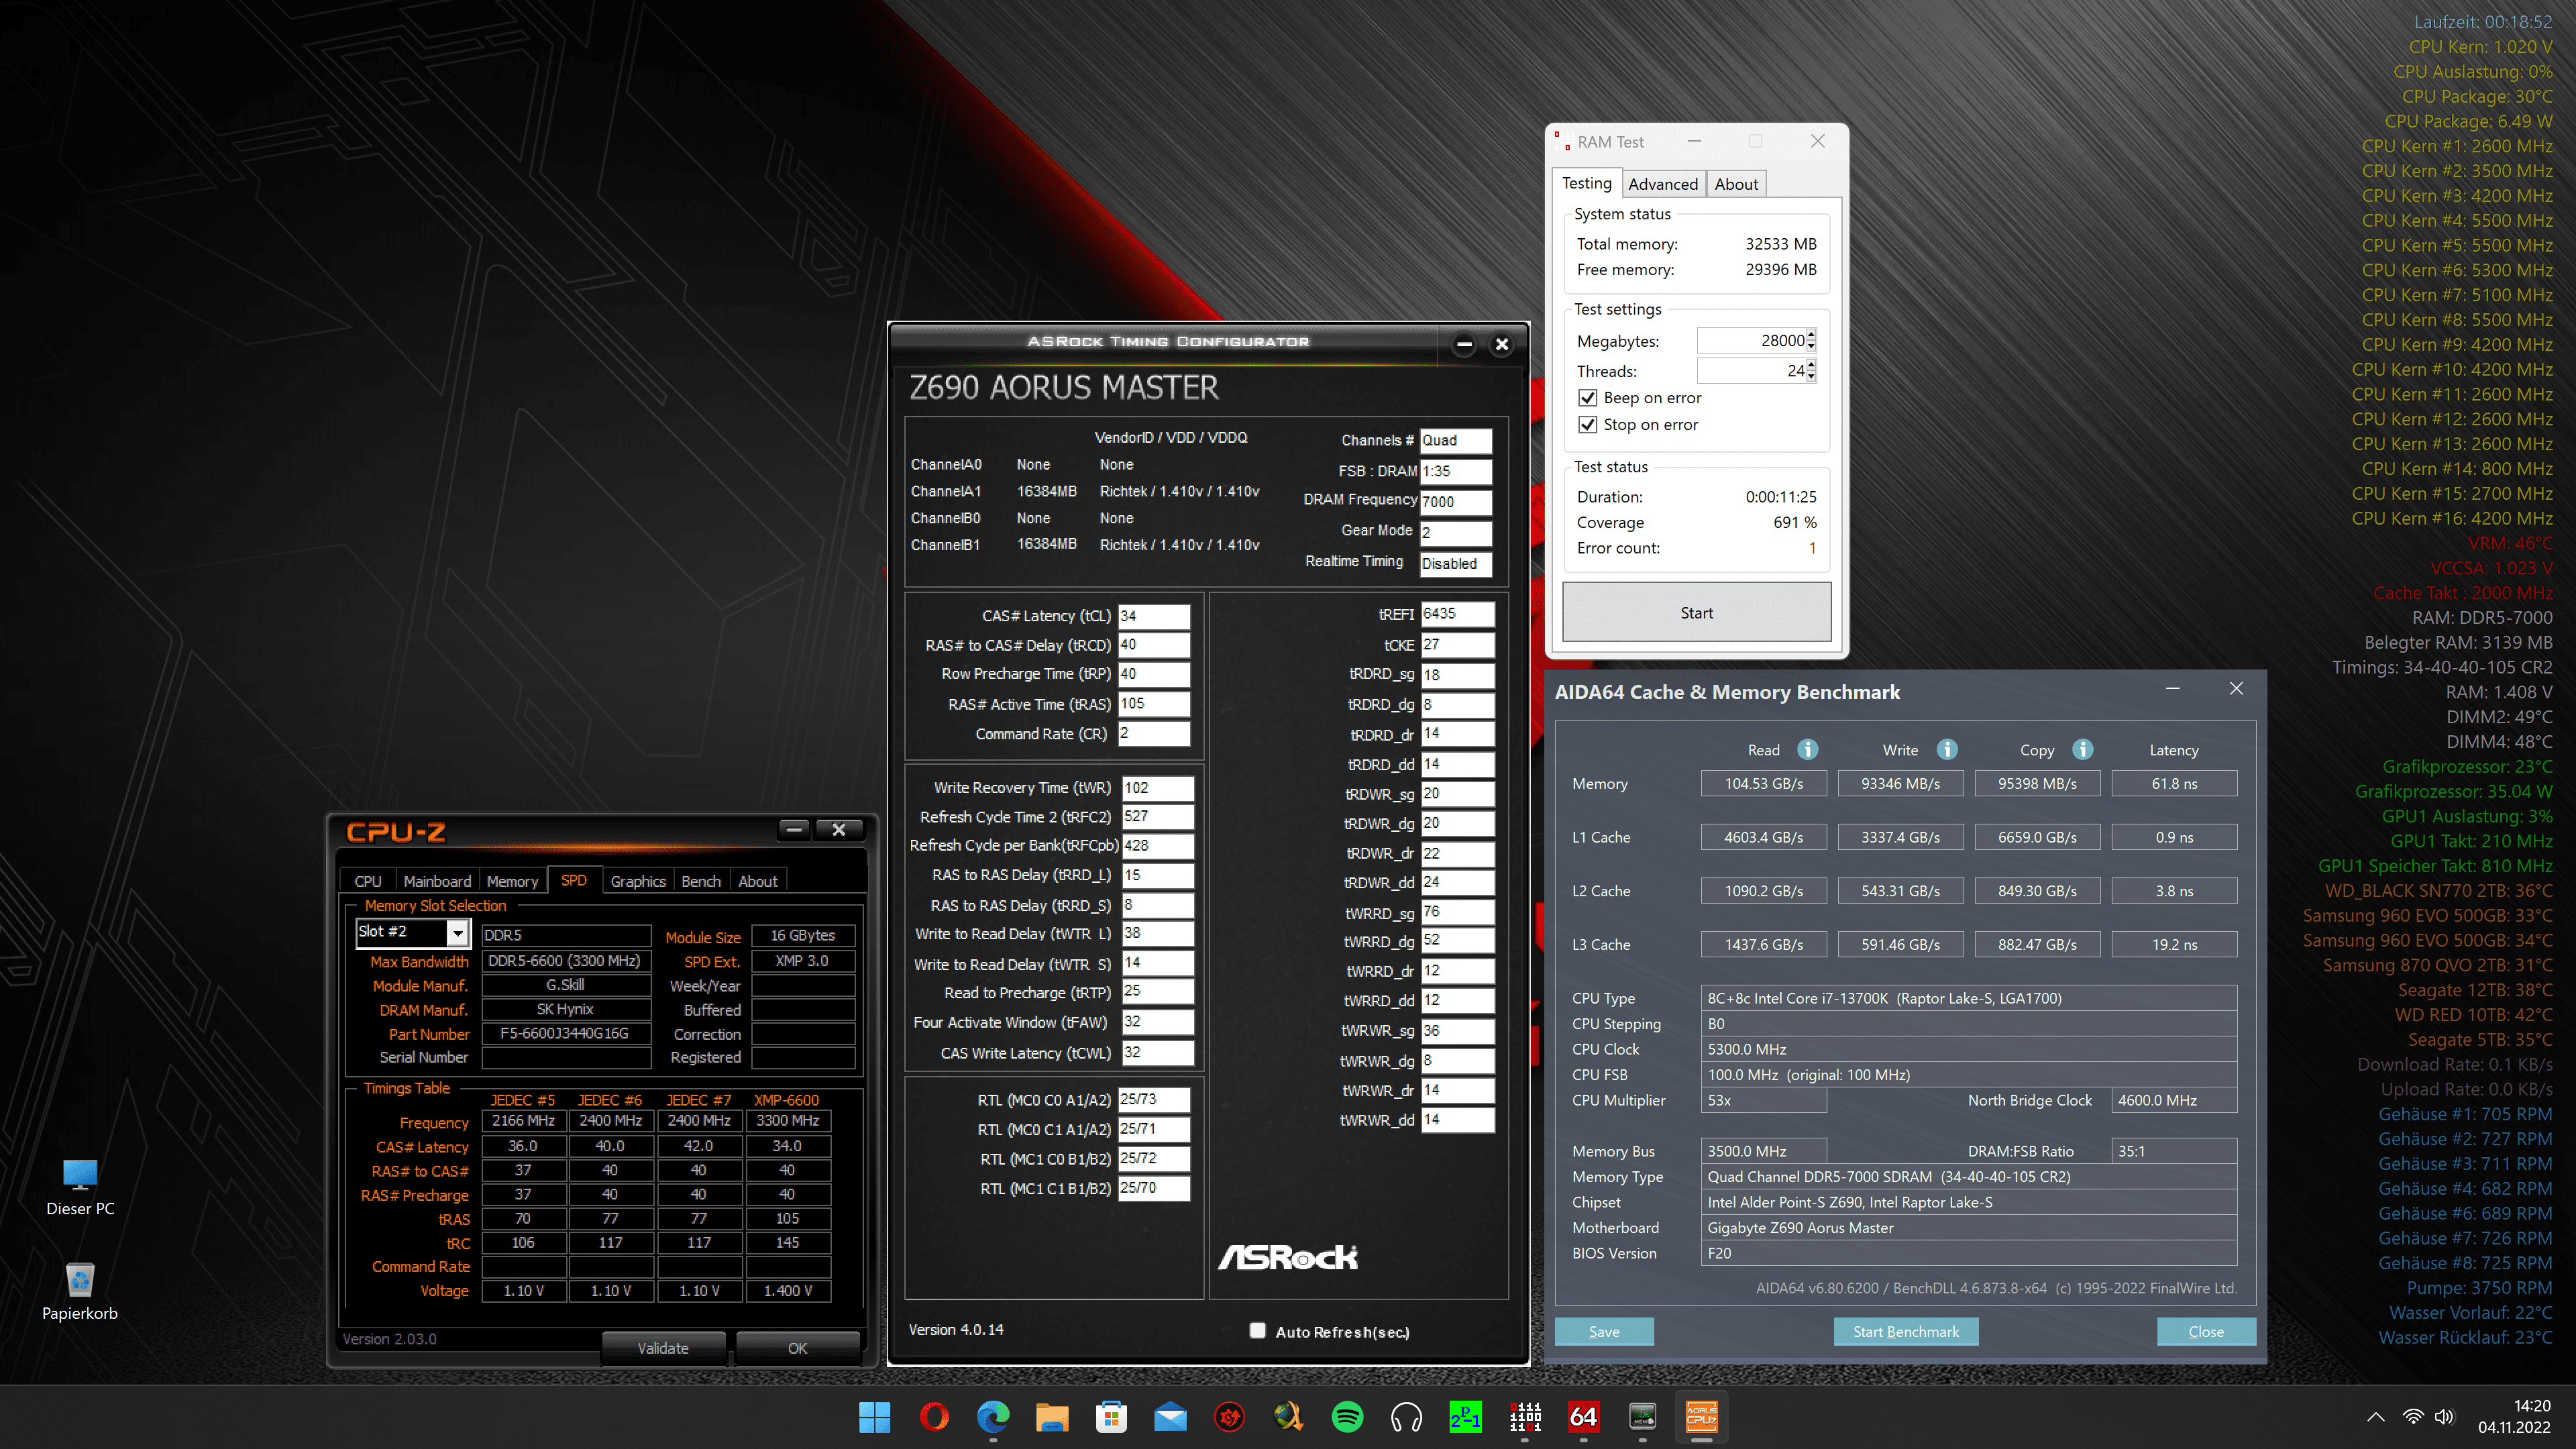2576x1449 pixels.
Task: Click the CAS# Latency (tCL) value field
Action: point(1154,616)
